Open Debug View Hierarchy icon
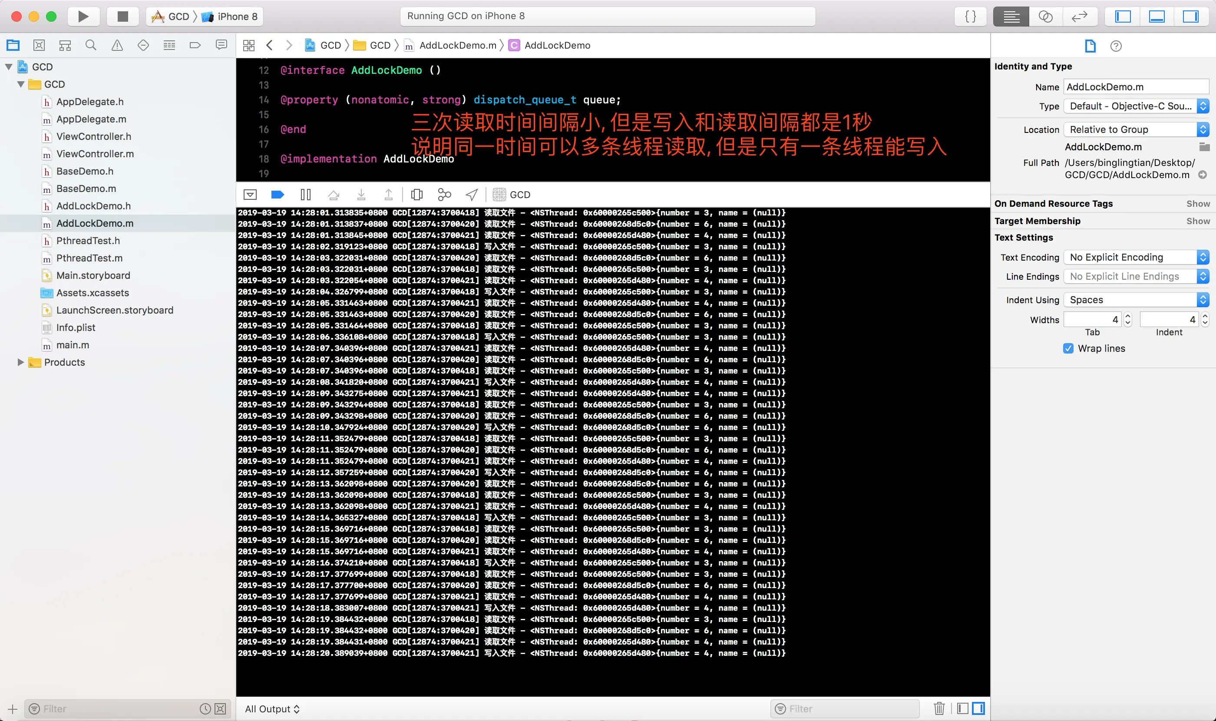The width and height of the screenshot is (1216, 721). point(416,195)
